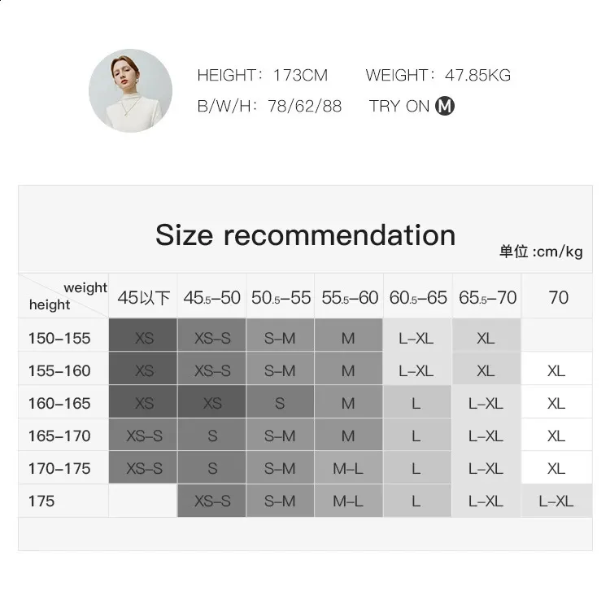Click the B/W/H: 78/62/88 measurements text
Viewport: 610px width, 600px height.
pos(268,106)
